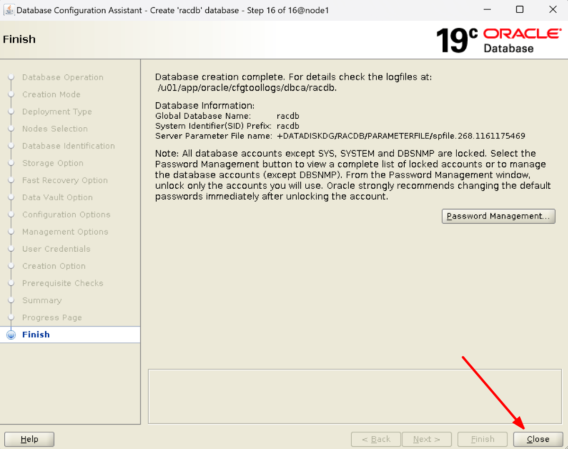Click the circle icon next to Summary

click(11, 300)
